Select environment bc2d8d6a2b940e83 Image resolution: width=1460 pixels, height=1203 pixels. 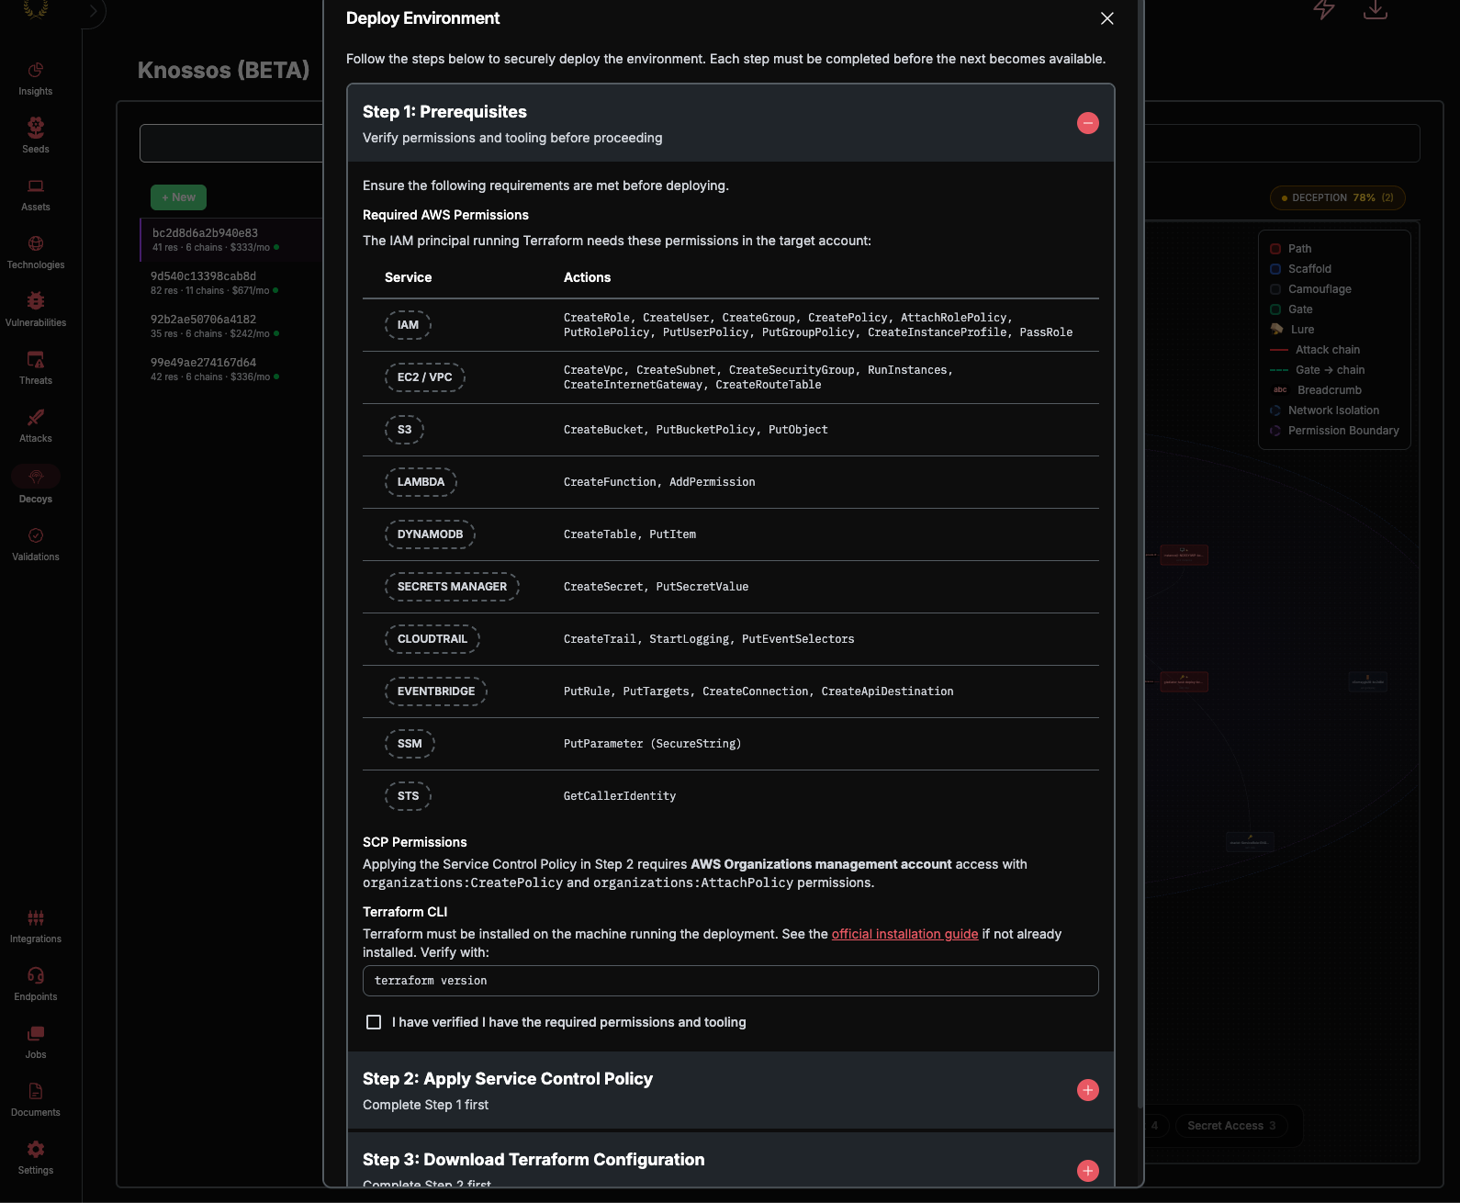point(230,240)
